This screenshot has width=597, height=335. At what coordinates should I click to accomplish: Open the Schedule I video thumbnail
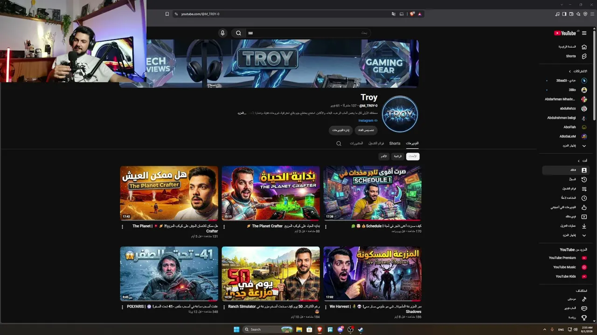pos(372,193)
